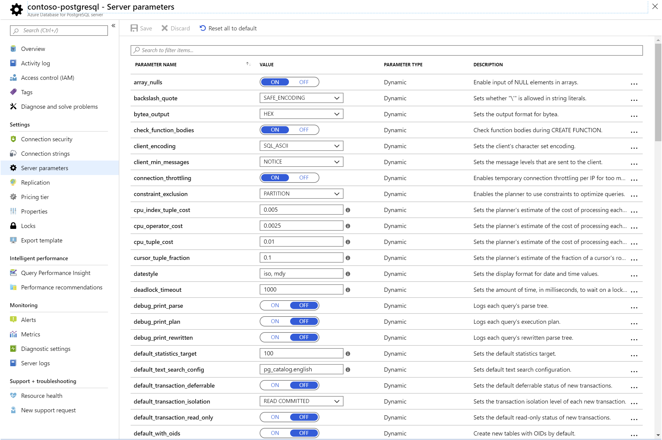Open Metrics from the monitoring section
The height and width of the screenshot is (440, 662).
[x=30, y=334]
